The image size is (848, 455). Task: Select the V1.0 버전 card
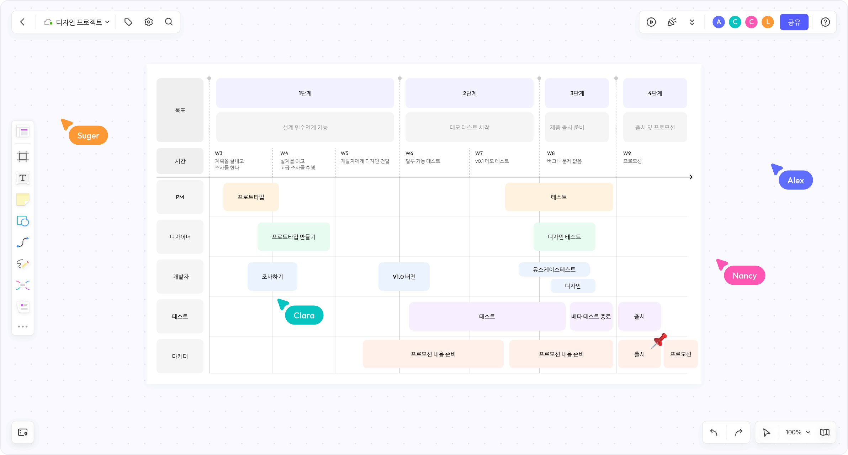[x=404, y=277]
